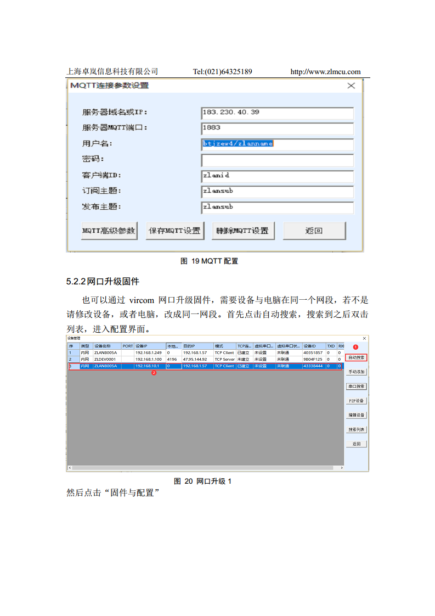Click the device list horizontal scrollbar
Screen dimensions: 435x616
[203, 468]
